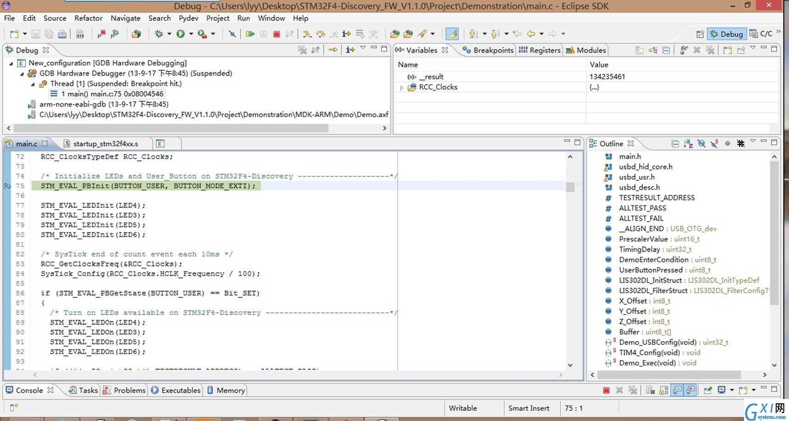Viewport: 789px width, 421px height.
Task: Click the Resume debugging toolbar icon
Action: (250, 34)
